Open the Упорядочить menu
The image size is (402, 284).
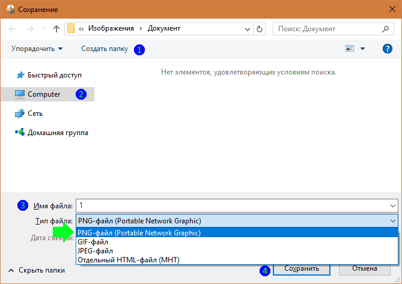pos(37,49)
